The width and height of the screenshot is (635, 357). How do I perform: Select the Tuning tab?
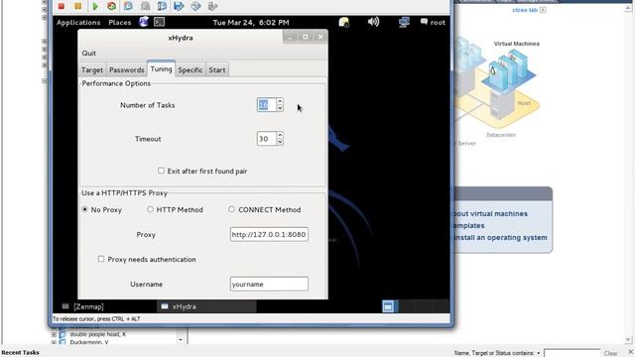[161, 68]
